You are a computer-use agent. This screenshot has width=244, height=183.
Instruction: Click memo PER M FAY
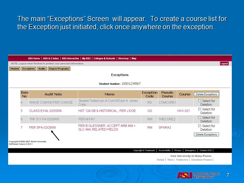tap(86, 119)
